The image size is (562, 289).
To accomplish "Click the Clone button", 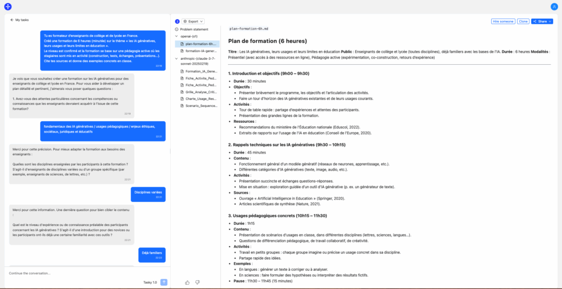I will pyautogui.click(x=523, y=21).
